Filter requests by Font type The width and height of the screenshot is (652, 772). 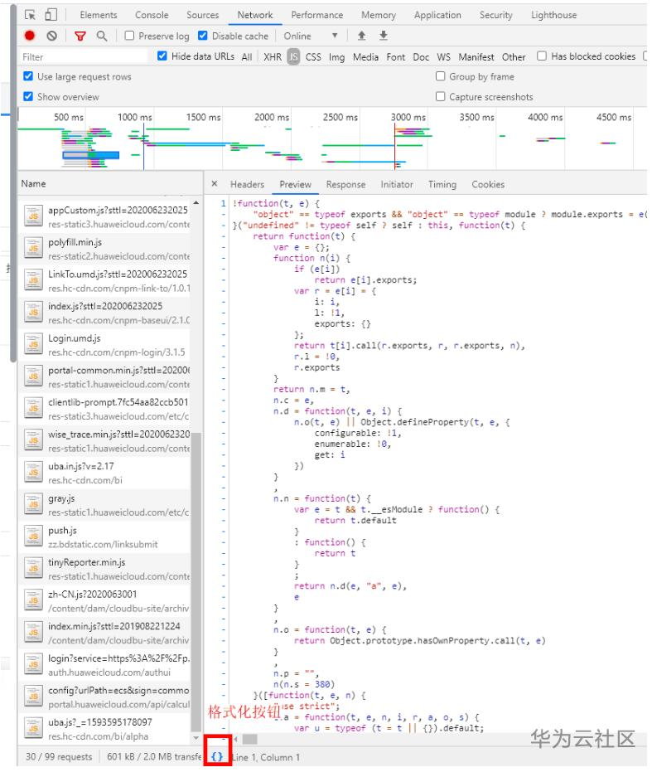pos(396,57)
